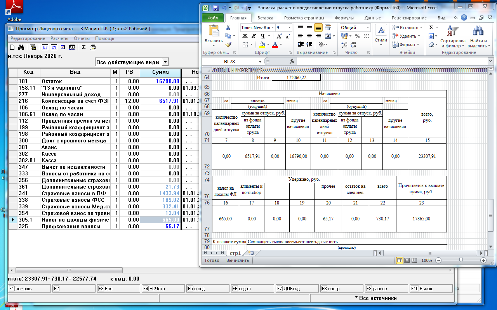Click the new document icon in Лицевой счет toolbar
497x310 pixels.
click(x=12, y=47)
